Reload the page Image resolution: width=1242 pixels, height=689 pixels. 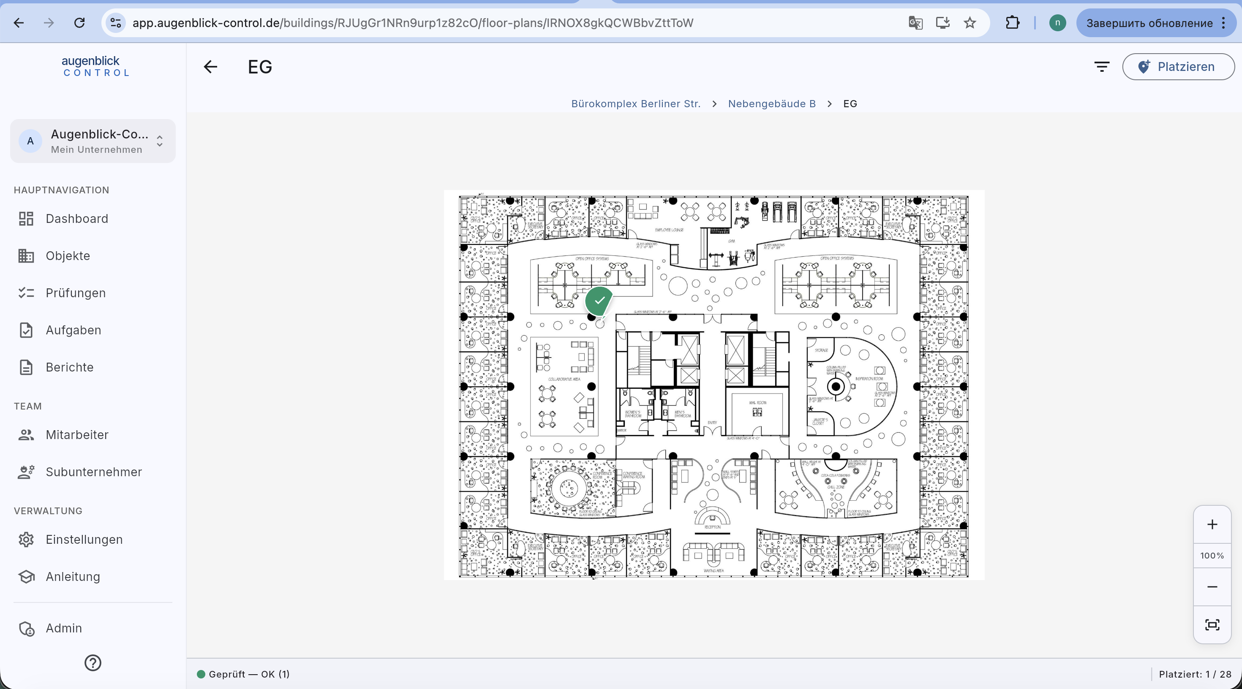click(x=79, y=23)
